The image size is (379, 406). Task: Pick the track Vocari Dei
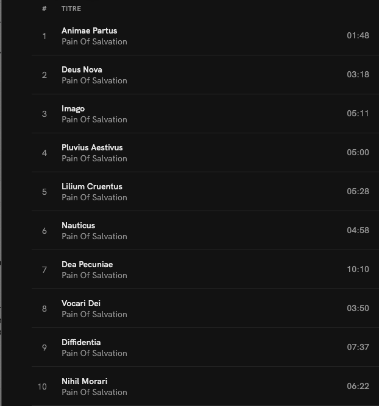(81, 303)
